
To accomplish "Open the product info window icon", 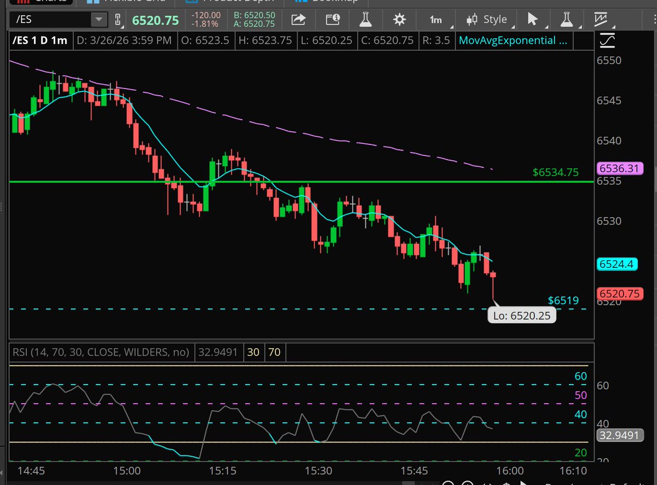I will 332,20.
